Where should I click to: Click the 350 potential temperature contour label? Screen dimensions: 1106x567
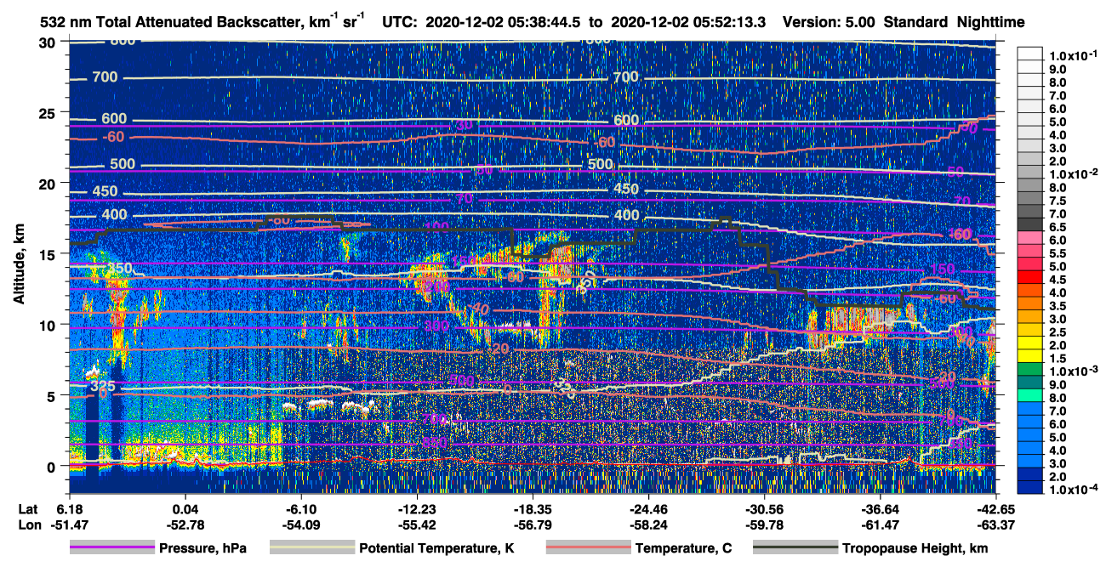119,269
